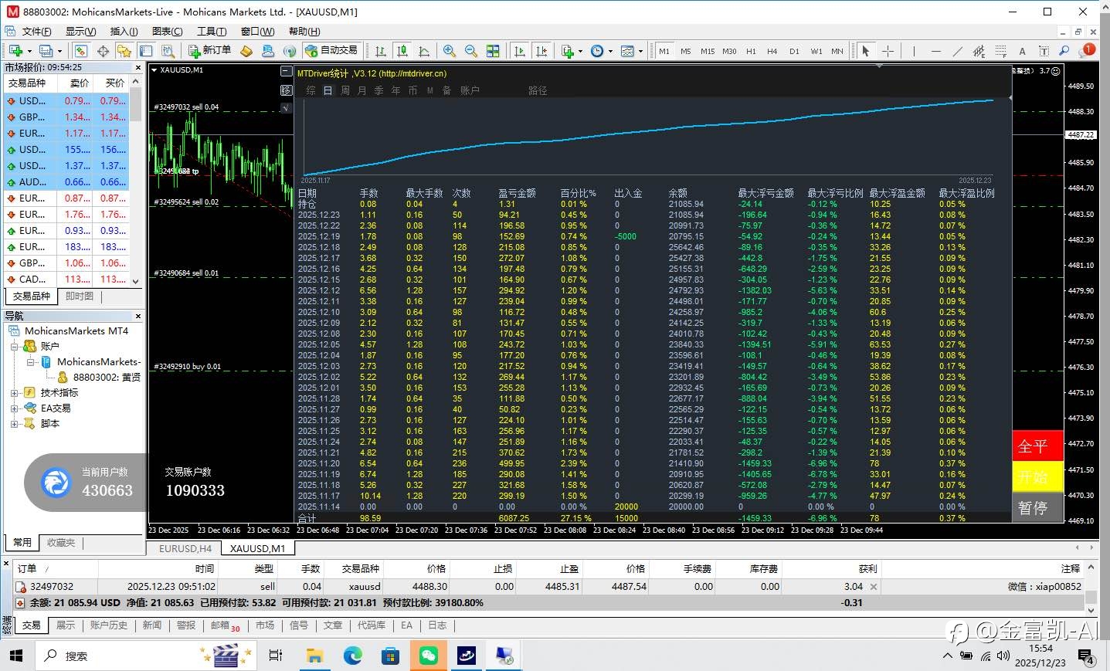
Task: Pick the draw trendline tool
Action: click(x=957, y=51)
